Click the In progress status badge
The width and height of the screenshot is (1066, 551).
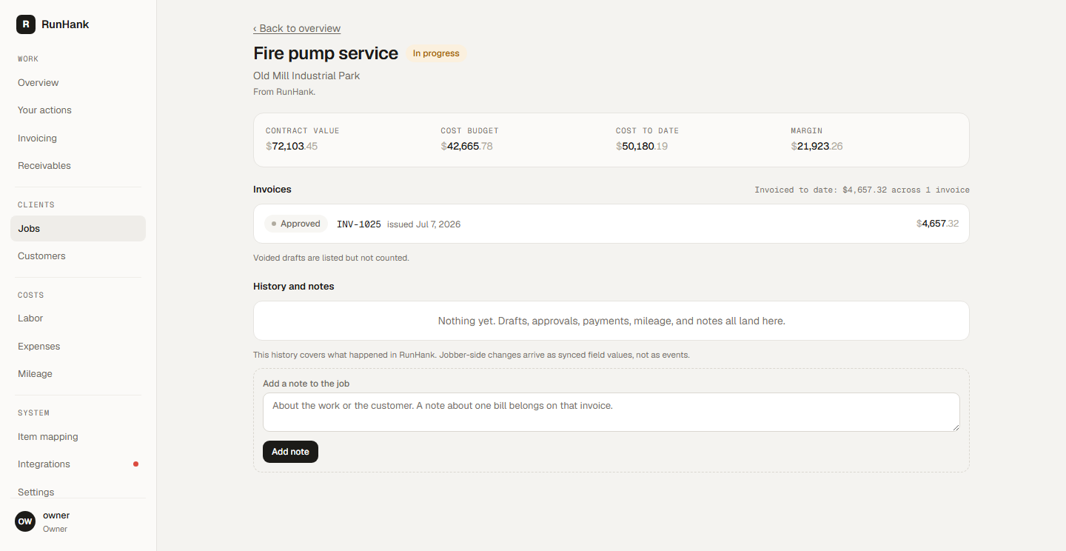(x=436, y=53)
